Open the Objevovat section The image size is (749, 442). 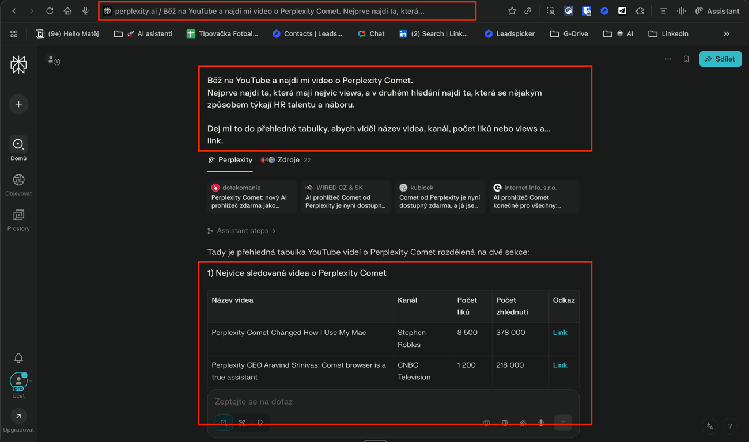click(x=18, y=185)
